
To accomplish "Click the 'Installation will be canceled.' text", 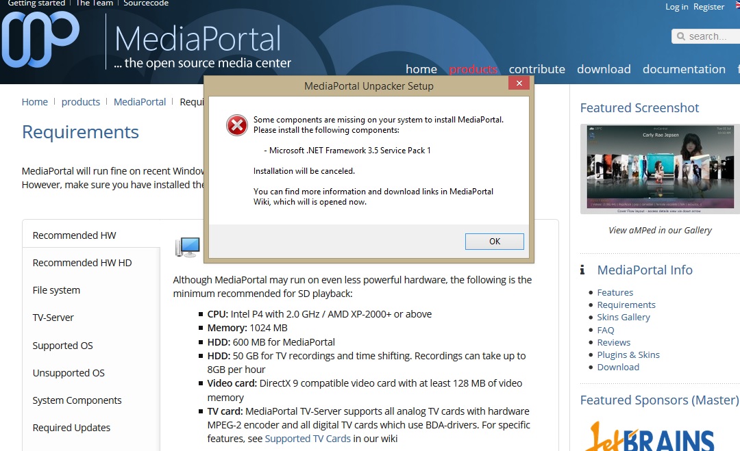I will (x=304, y=171).
